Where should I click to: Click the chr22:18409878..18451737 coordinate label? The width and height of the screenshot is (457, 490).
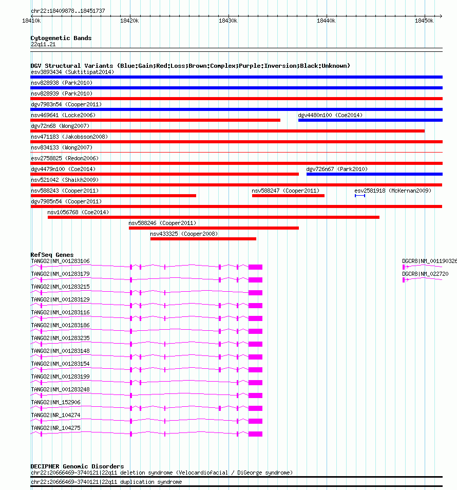68,11
